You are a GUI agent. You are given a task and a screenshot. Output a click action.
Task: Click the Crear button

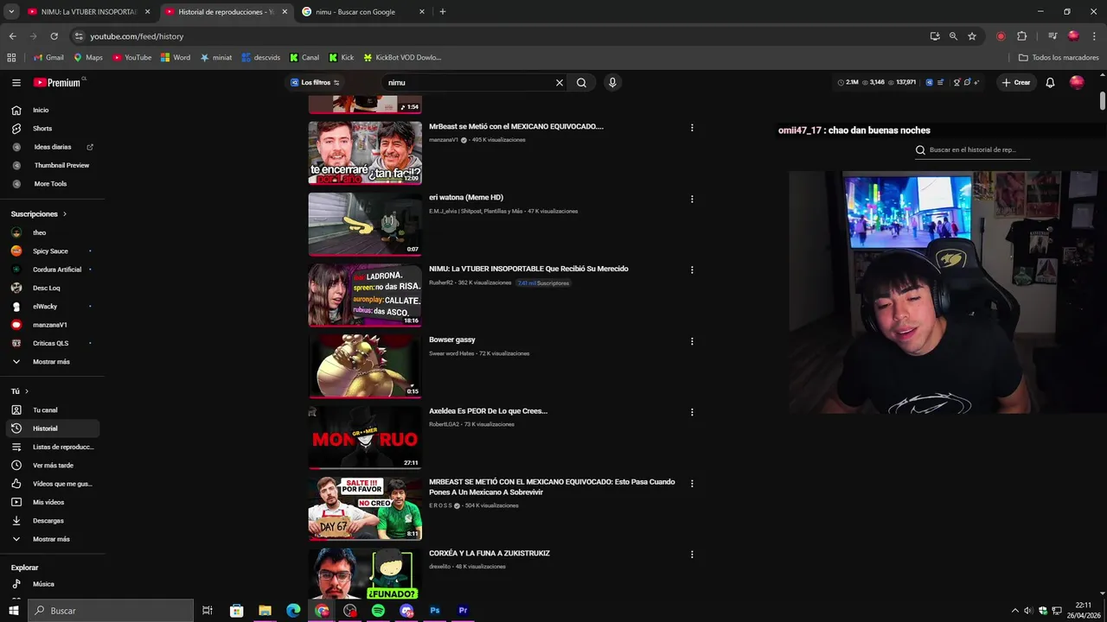pyautogui.click(x=1016, y=83)
